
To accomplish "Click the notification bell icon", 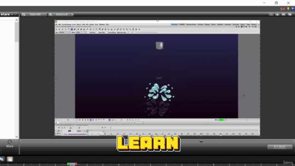I will (284, 9).
